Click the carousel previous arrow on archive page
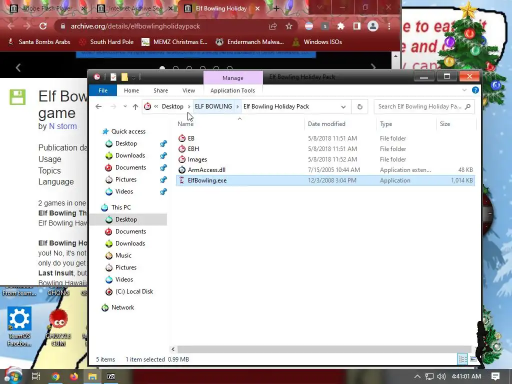The height and width of the screenshot is (384, 512). pyautogui.click(x=18, y=67)
